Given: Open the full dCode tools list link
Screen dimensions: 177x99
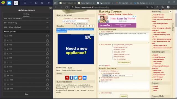Looking at the screenshot, I should [x=81, y=24].
